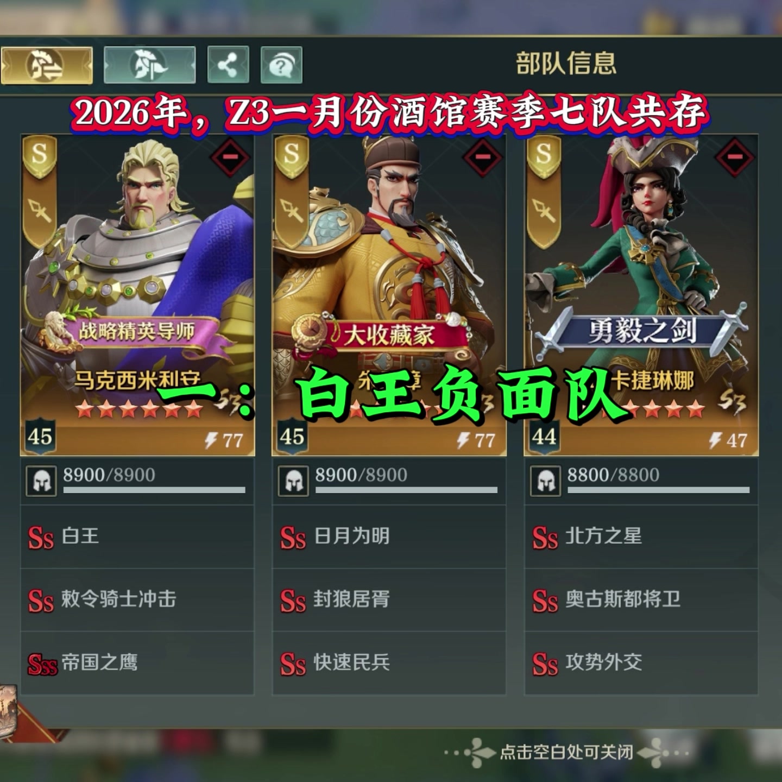
Task: Open the 帝国之鹰 skill entry
Action: coord(137,663)
